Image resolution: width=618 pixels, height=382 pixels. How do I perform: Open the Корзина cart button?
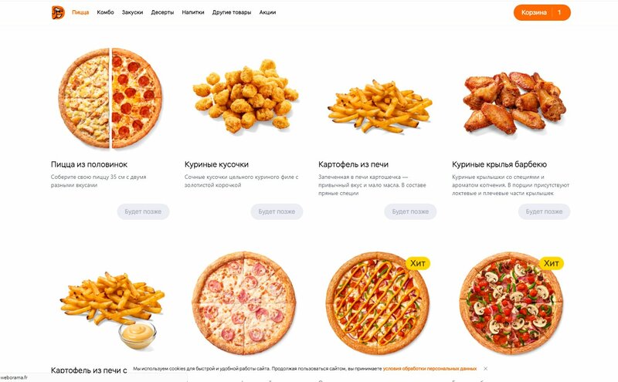pyautogui.click(x=542, y=12)
